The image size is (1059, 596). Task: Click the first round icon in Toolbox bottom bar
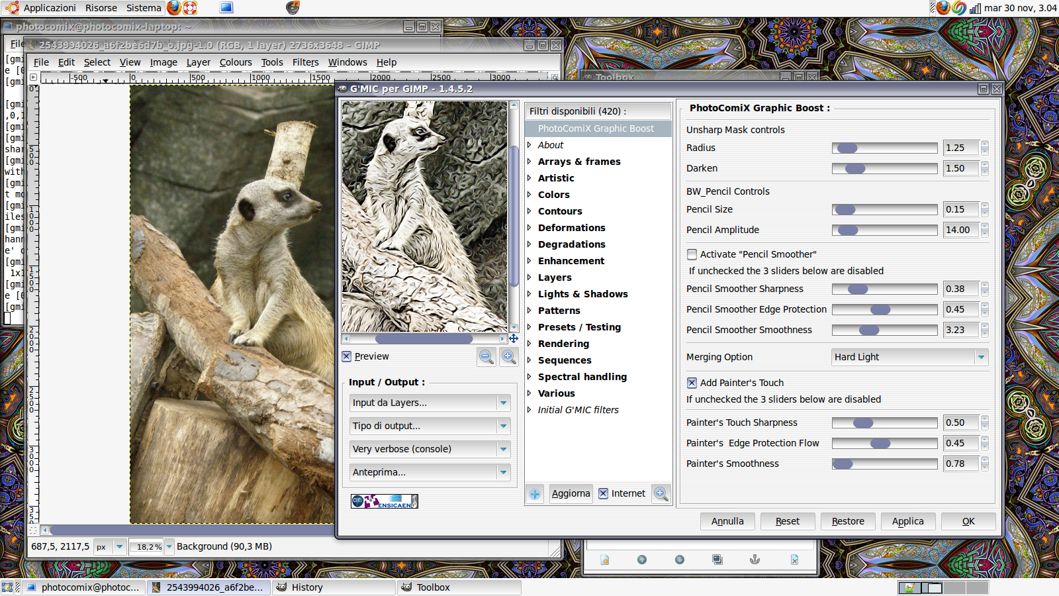(x=642, y=560)
